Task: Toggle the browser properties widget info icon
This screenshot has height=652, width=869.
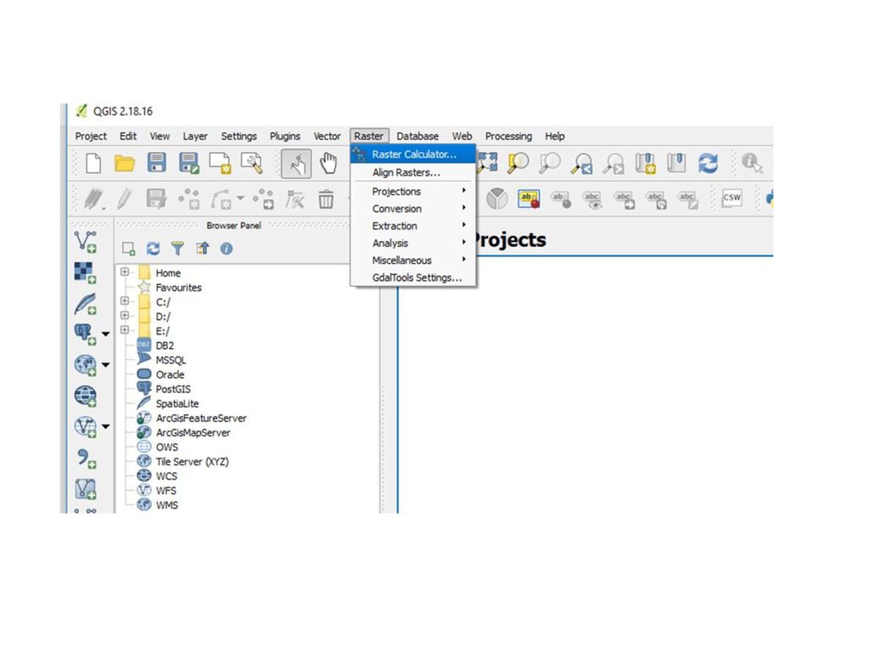Action: tap(226, 249)
